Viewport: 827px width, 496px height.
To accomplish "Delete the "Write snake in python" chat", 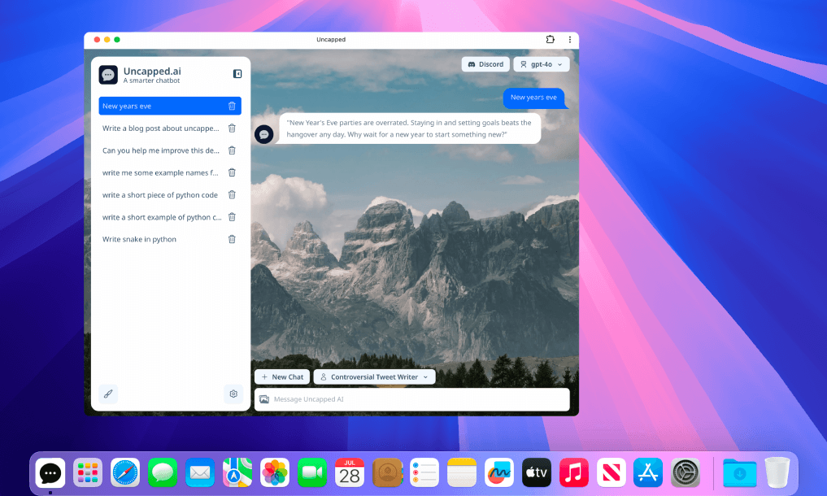I will (232, 239).
